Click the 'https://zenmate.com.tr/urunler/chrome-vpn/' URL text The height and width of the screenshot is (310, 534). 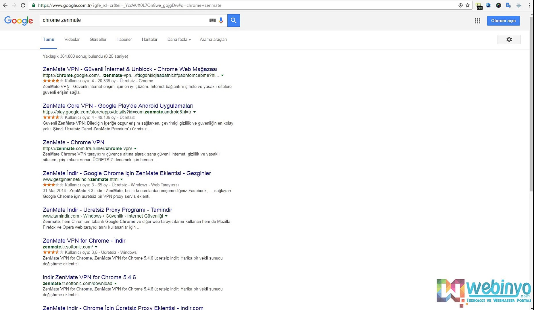[x=87, y=149]
